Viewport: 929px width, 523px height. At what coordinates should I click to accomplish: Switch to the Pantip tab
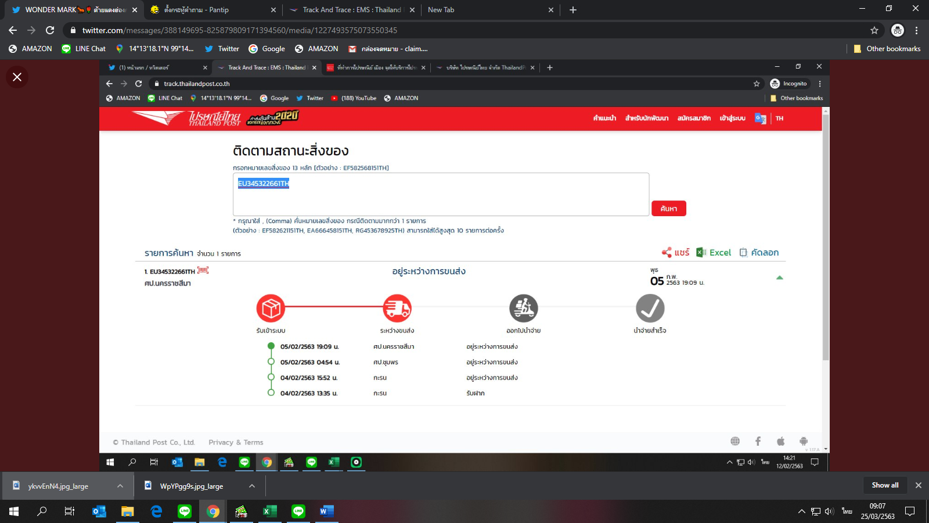click(213, 10)
